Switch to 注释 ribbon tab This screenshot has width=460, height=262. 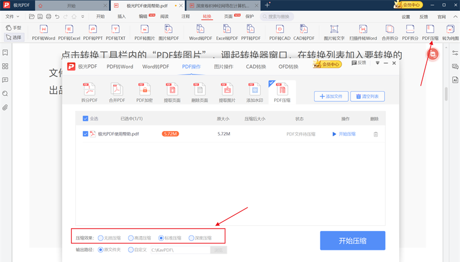point(185,17)
